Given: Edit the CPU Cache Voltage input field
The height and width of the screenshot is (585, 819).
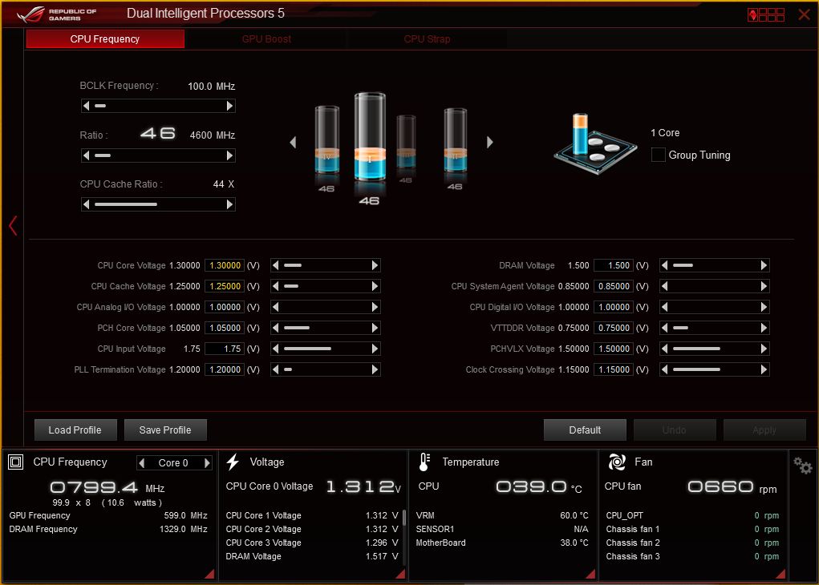Looking at the screenshot, I should pos(225,287).
